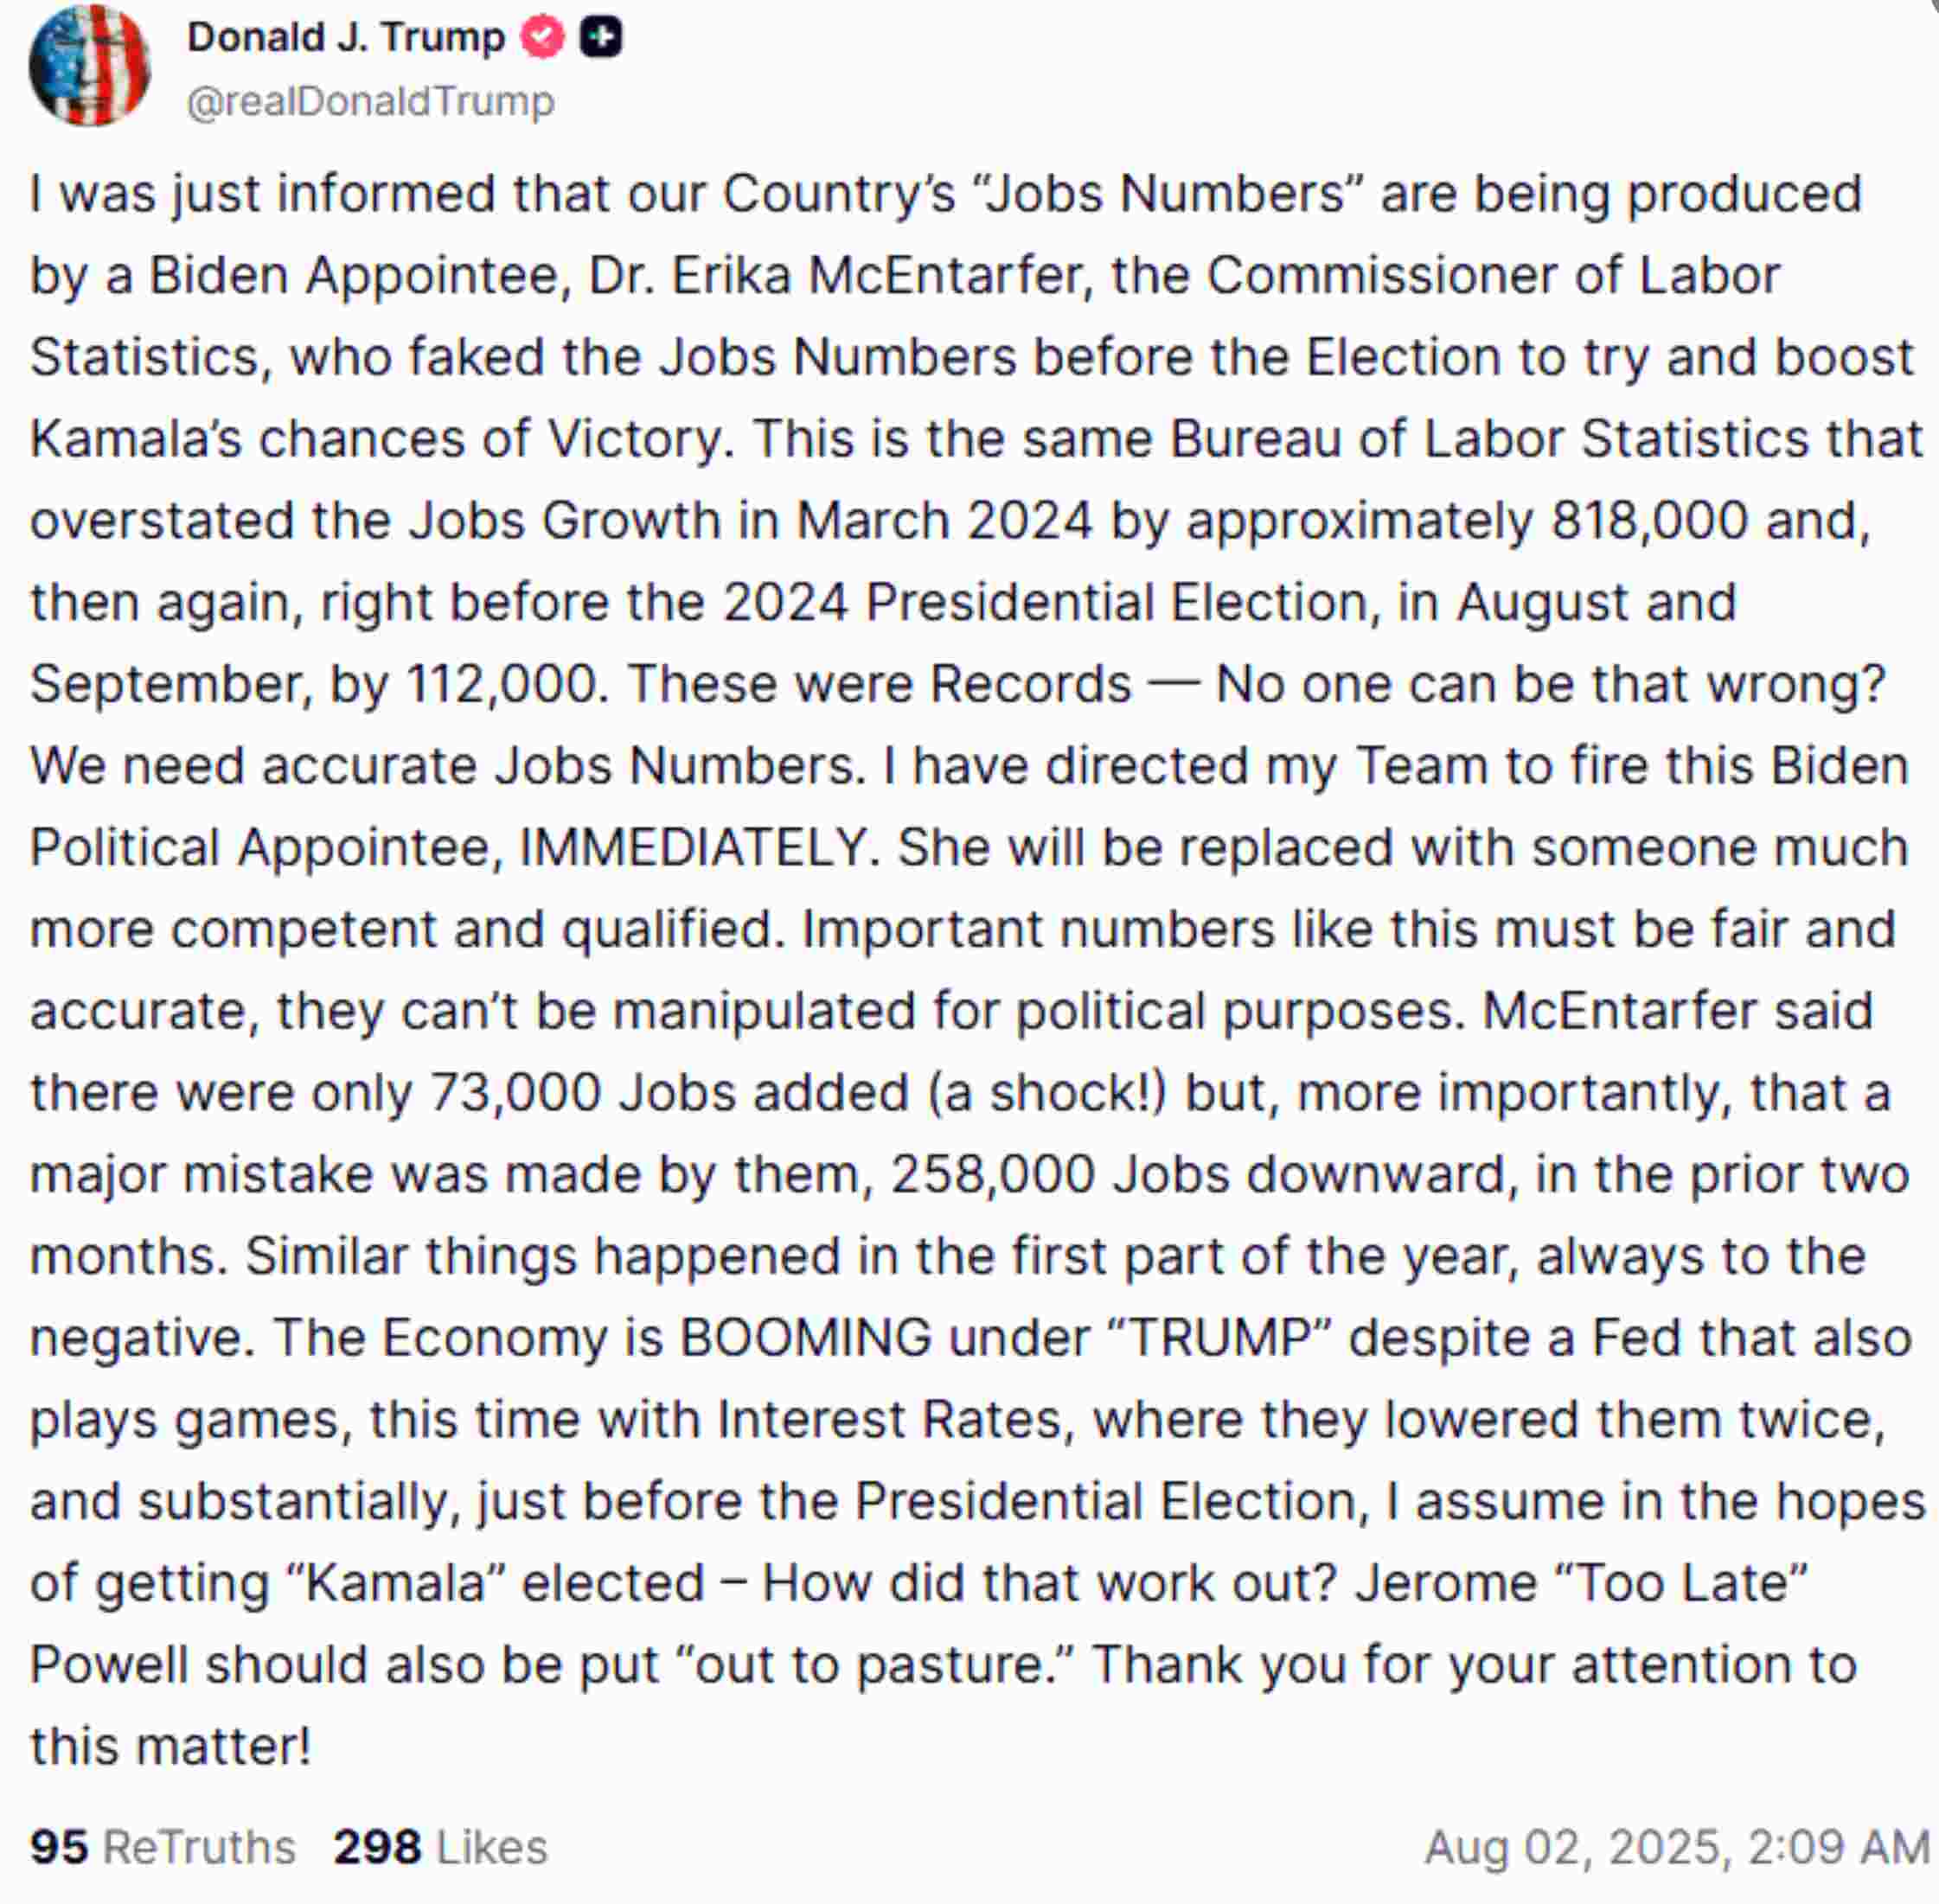View the 298 Likes list

[440, 1847]
